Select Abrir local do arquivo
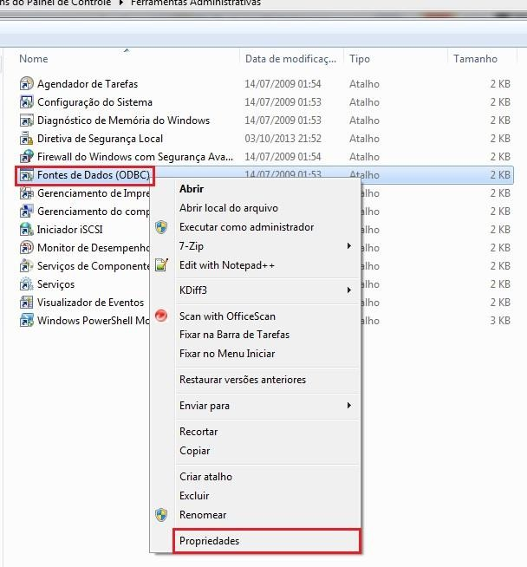Screen dimensions: 527x567 229,208
